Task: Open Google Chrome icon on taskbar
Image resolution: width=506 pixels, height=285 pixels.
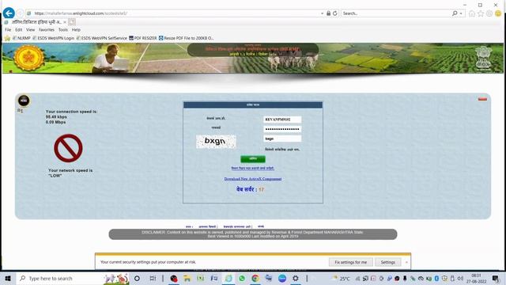Action: [255, 278]
